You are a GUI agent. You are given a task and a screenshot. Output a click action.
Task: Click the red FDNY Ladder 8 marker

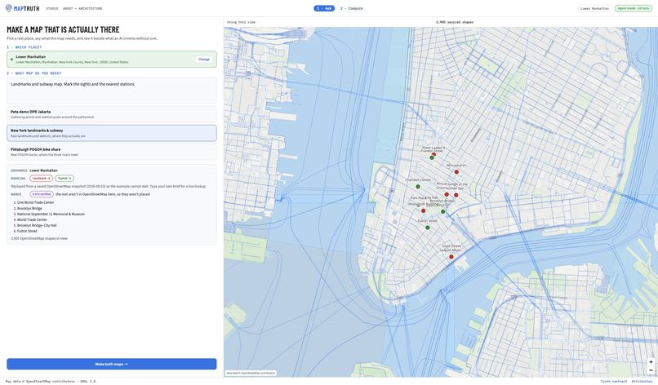click(434, 154)
